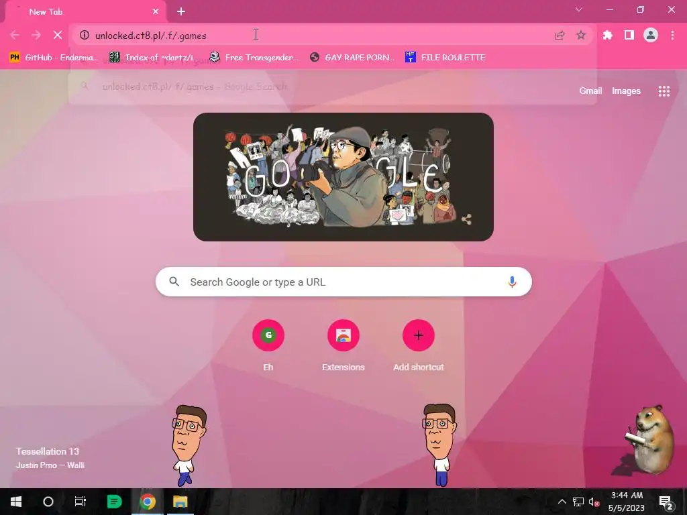
Task: Open the Windows Start menu
Action: [16, 502]
